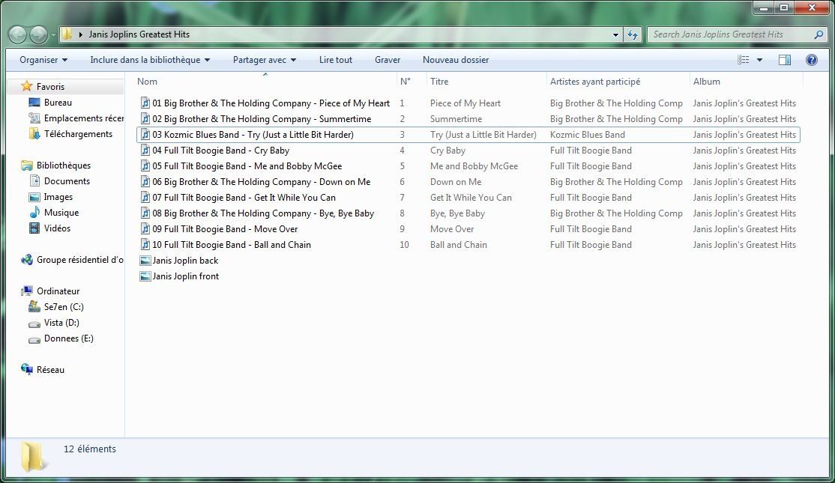Go back with the Back arrow button
This screenshot has height=483, width=835.
click(x=17, y=34)
